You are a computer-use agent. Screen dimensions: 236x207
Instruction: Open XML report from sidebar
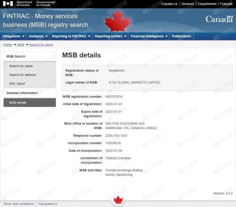click(17, 84)
